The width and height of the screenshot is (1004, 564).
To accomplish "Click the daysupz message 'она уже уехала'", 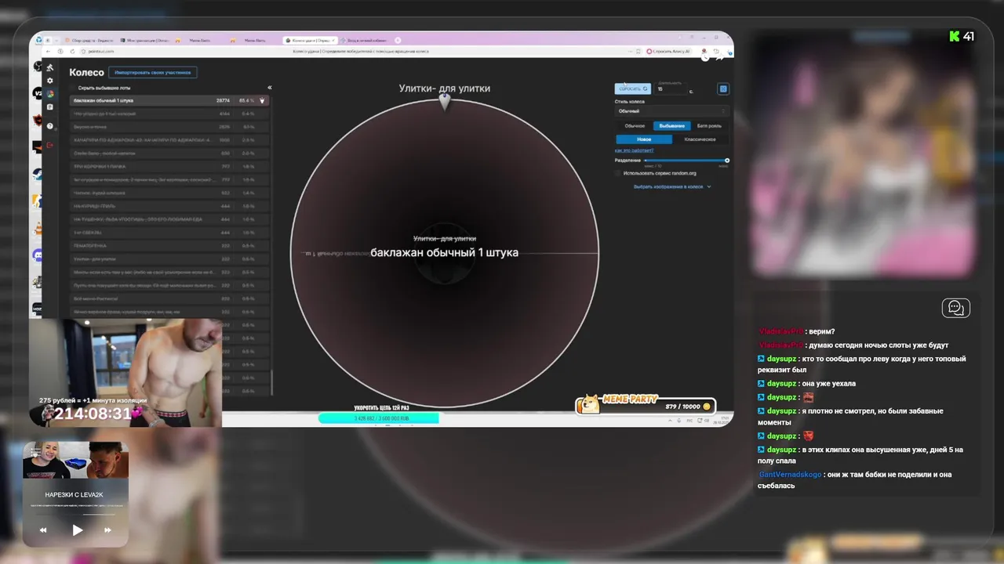I will point(828,384).
